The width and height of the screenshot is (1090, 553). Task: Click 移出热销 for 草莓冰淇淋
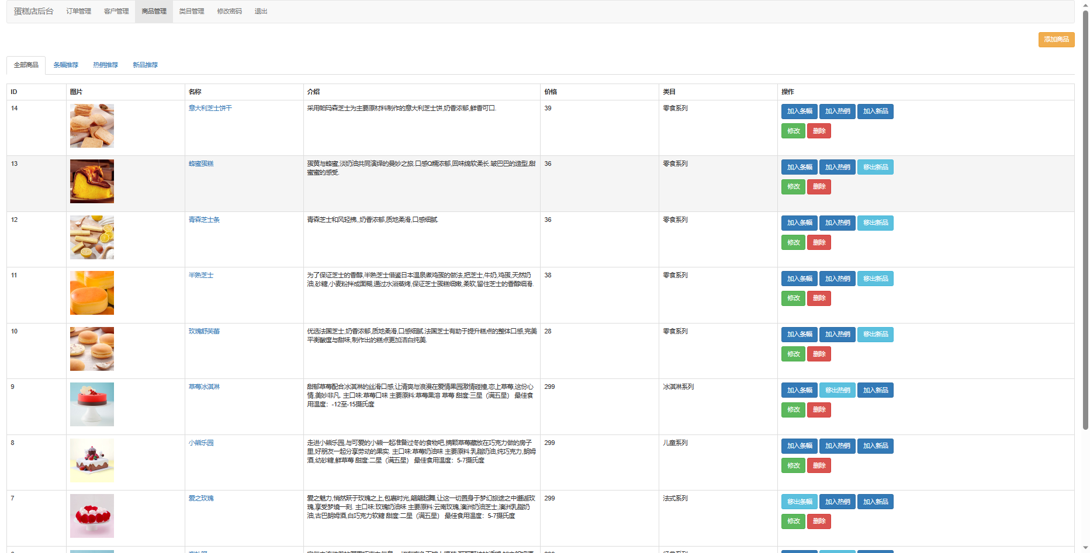[837, 390]
